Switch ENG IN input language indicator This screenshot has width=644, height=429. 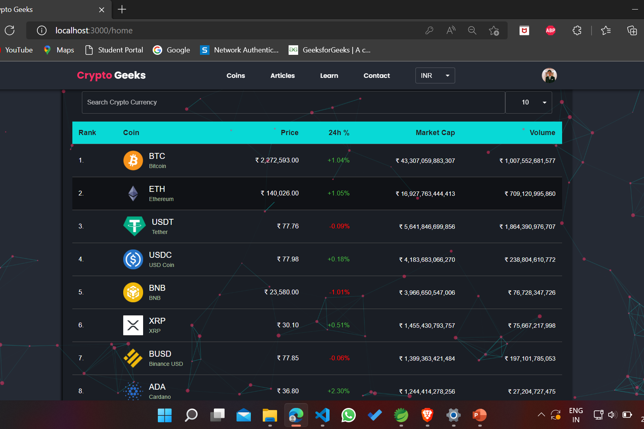tap(576, 415)
